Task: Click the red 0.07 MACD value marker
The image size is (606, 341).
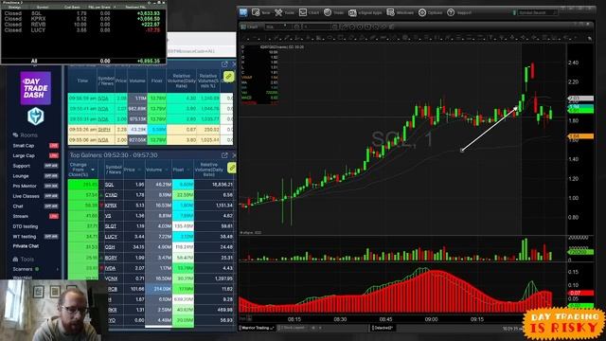Action: 580,294
